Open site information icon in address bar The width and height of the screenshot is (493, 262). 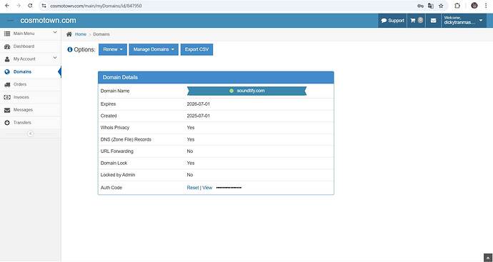[x=44, y=6]
